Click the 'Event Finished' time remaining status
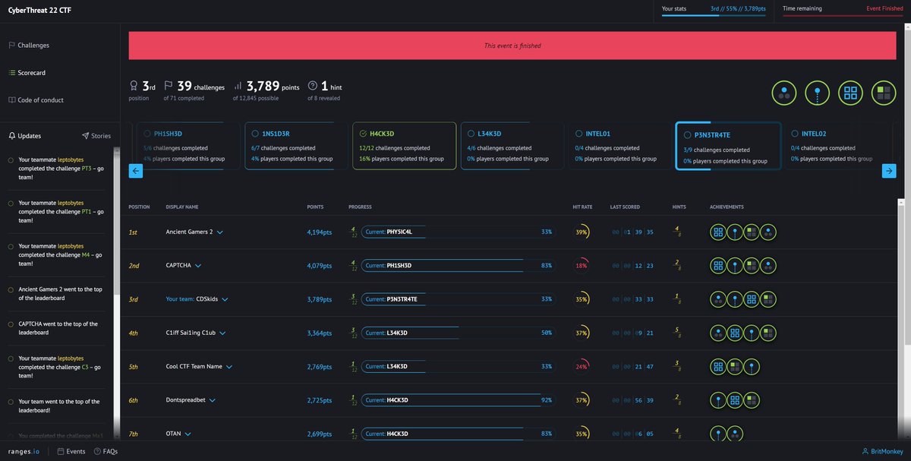911x461 pixels. pyautogui.click(x=884, y=8)
